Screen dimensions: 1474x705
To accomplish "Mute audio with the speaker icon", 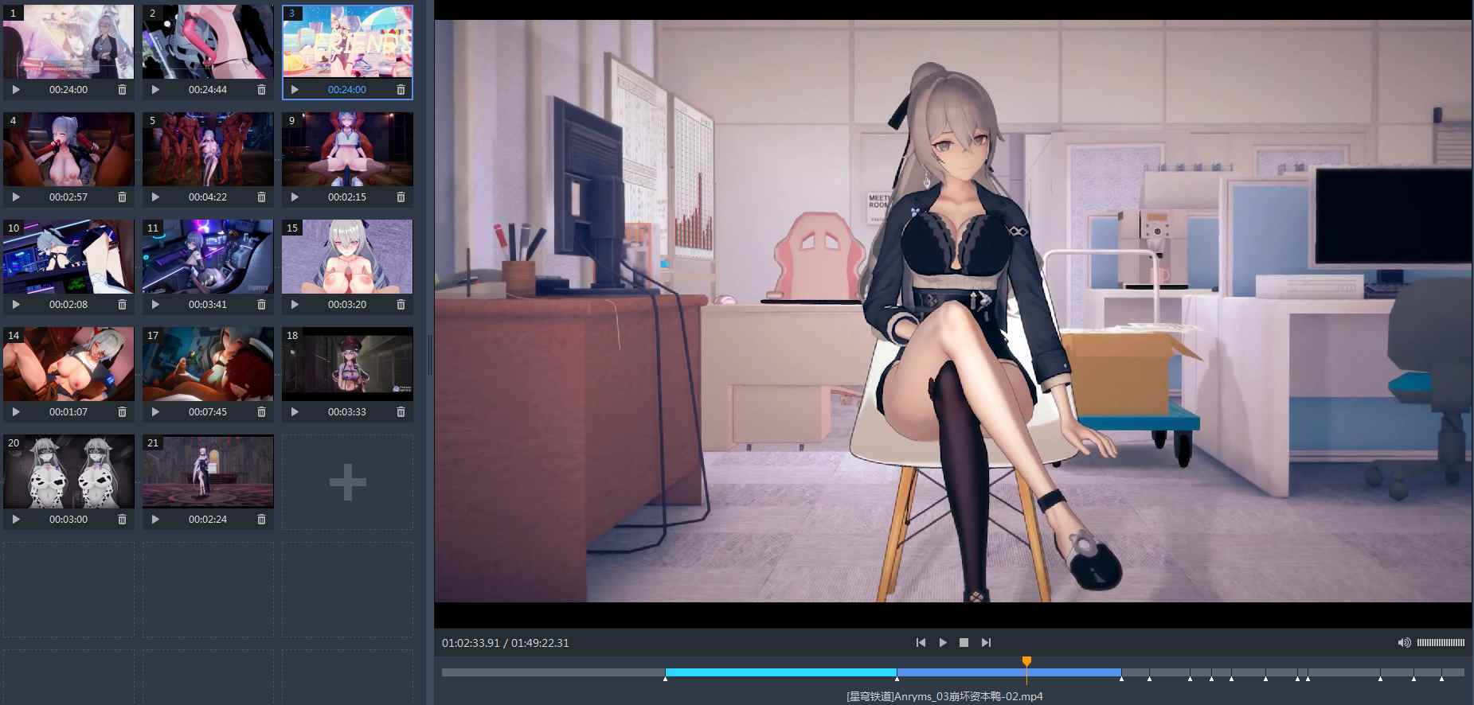I will click(1405, 643).
